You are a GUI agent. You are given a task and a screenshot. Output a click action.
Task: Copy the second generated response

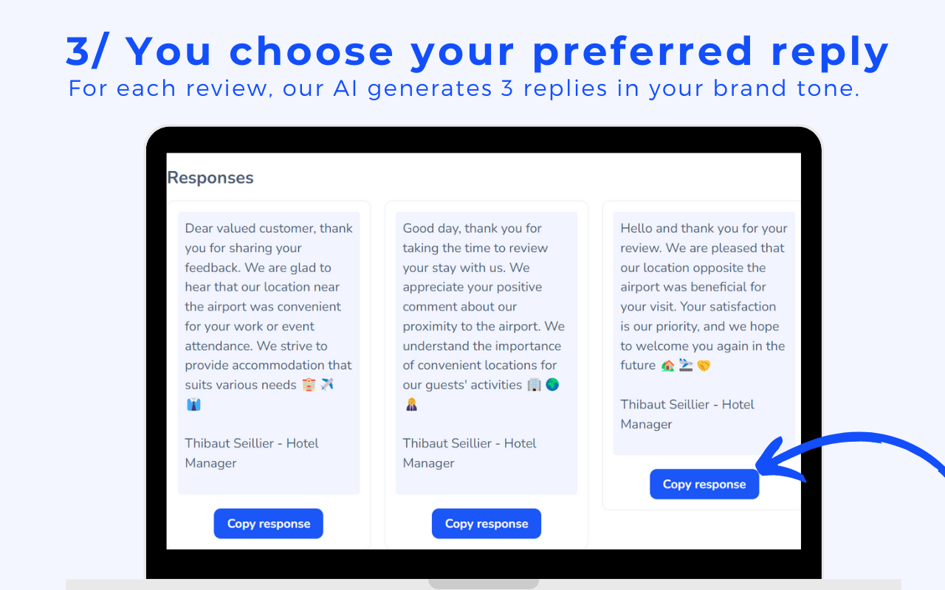pyautogui.click(x=486, y=523)
